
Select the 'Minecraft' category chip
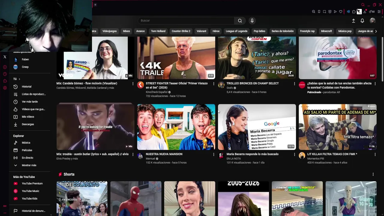pos(326,31)
